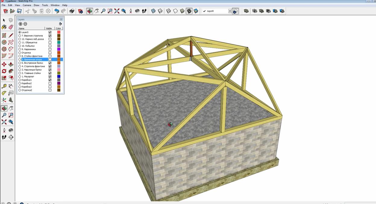
Task: Uncheck visibility for 1. Мауэрлат layer
Action: pos(50,76)
